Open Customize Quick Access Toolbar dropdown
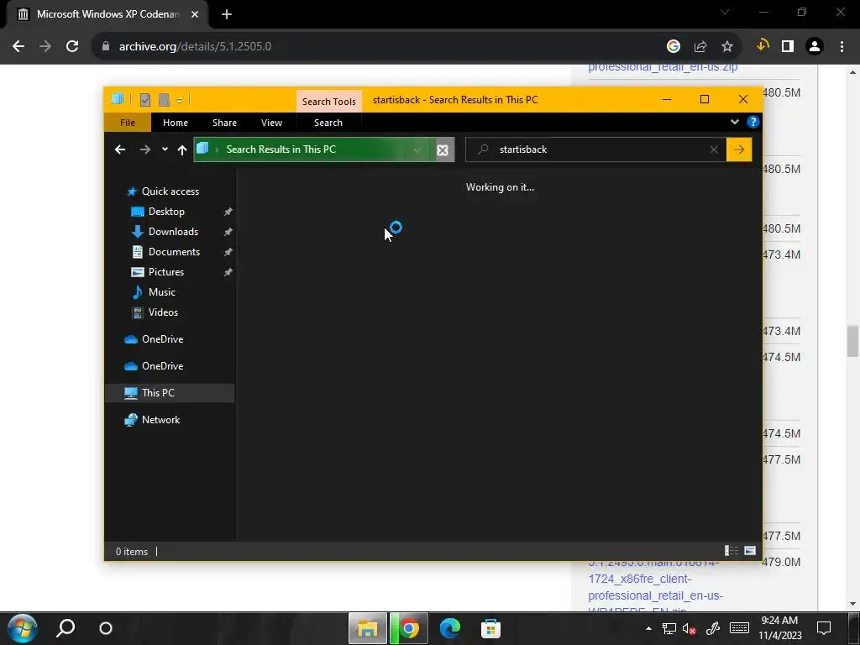 coord(180,101)
